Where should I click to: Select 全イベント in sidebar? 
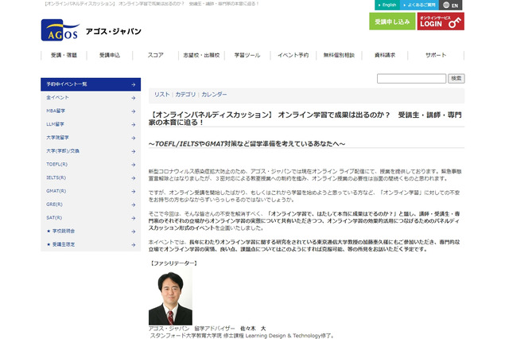coord(91,98)
